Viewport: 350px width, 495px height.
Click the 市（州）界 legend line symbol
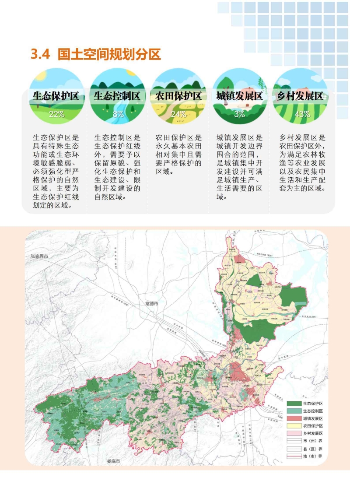pyautogui.click(x=294, y=440)
